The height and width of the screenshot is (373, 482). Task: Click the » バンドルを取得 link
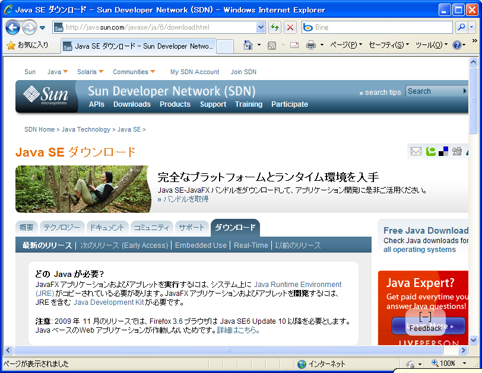[x=183, y=199]
